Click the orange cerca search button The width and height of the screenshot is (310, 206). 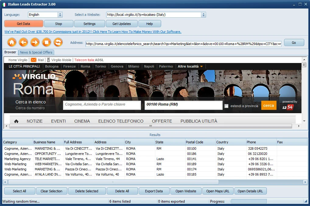269,106
